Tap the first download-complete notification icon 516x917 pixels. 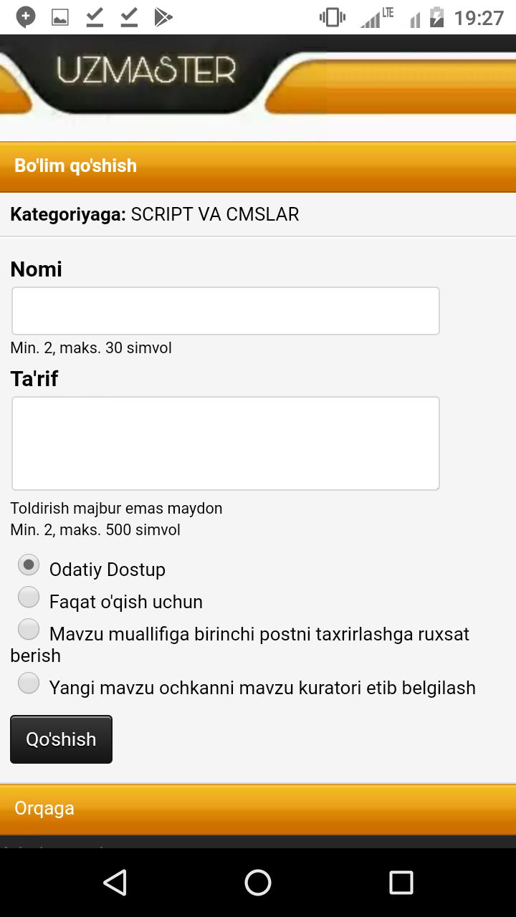pyautogui.click(x=95, y=17)
